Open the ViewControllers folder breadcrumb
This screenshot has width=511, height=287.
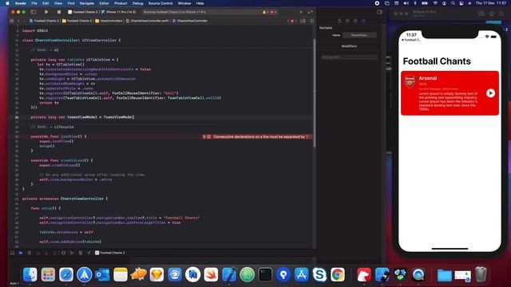pyautogui.click(x=109, y=21)
